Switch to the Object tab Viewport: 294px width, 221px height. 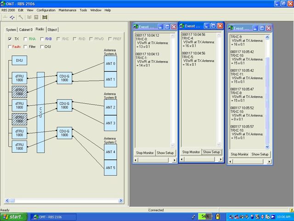52,29
